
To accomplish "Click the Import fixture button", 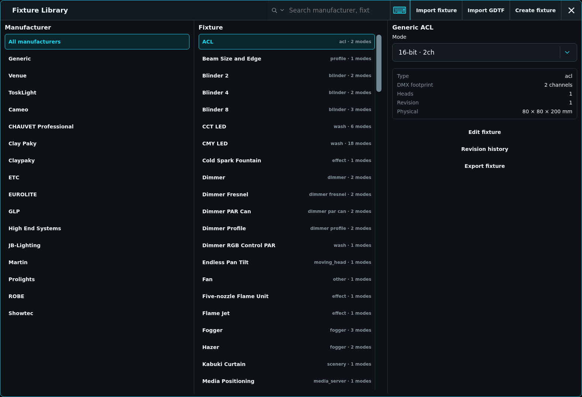I will click(x=436, y=10).
